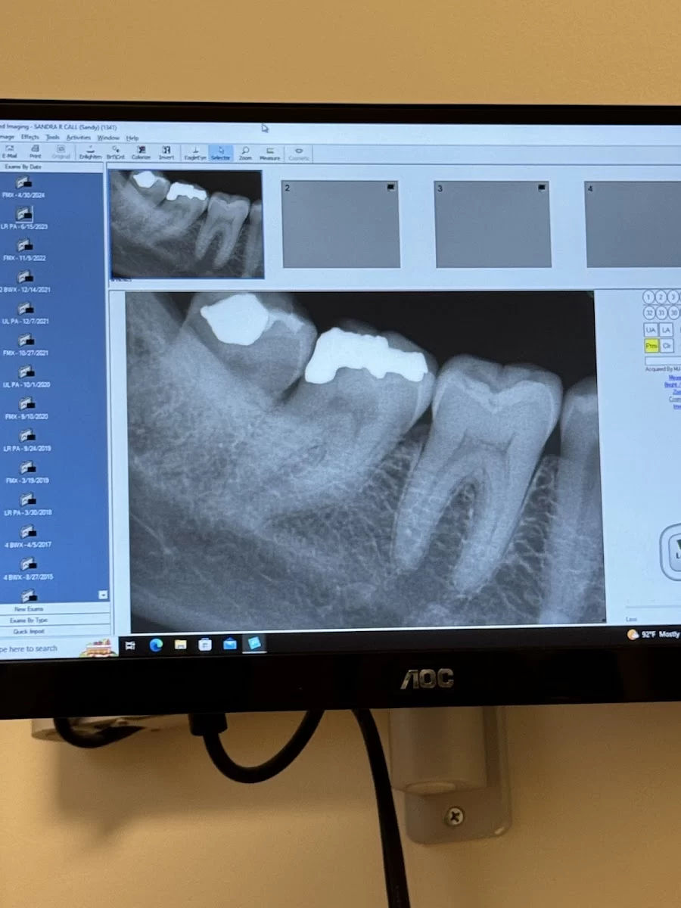Viewport: 681px width, 908px height.
Task: Click the Invert image icon
Action: [166, 153]
